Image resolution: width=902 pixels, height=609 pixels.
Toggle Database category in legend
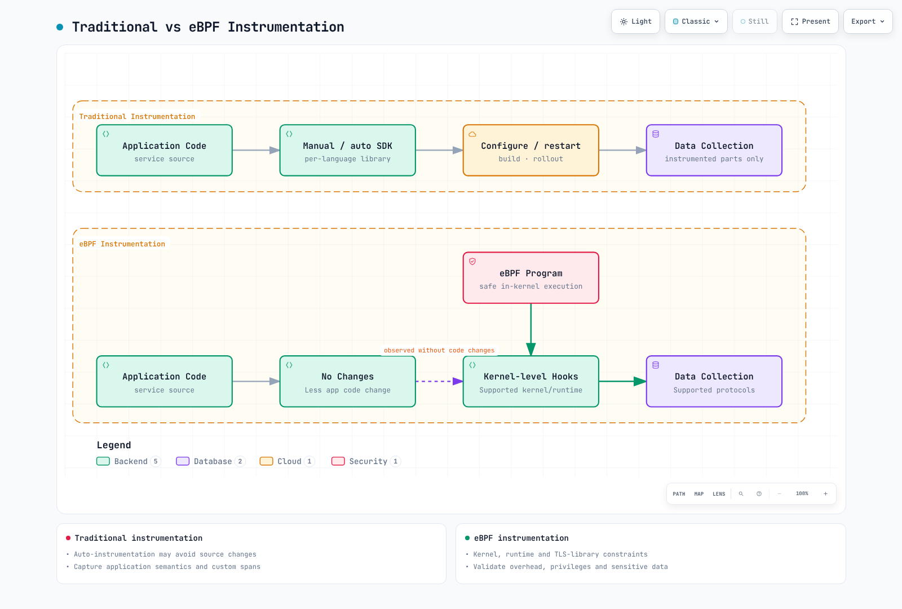[x=211, y=461]
